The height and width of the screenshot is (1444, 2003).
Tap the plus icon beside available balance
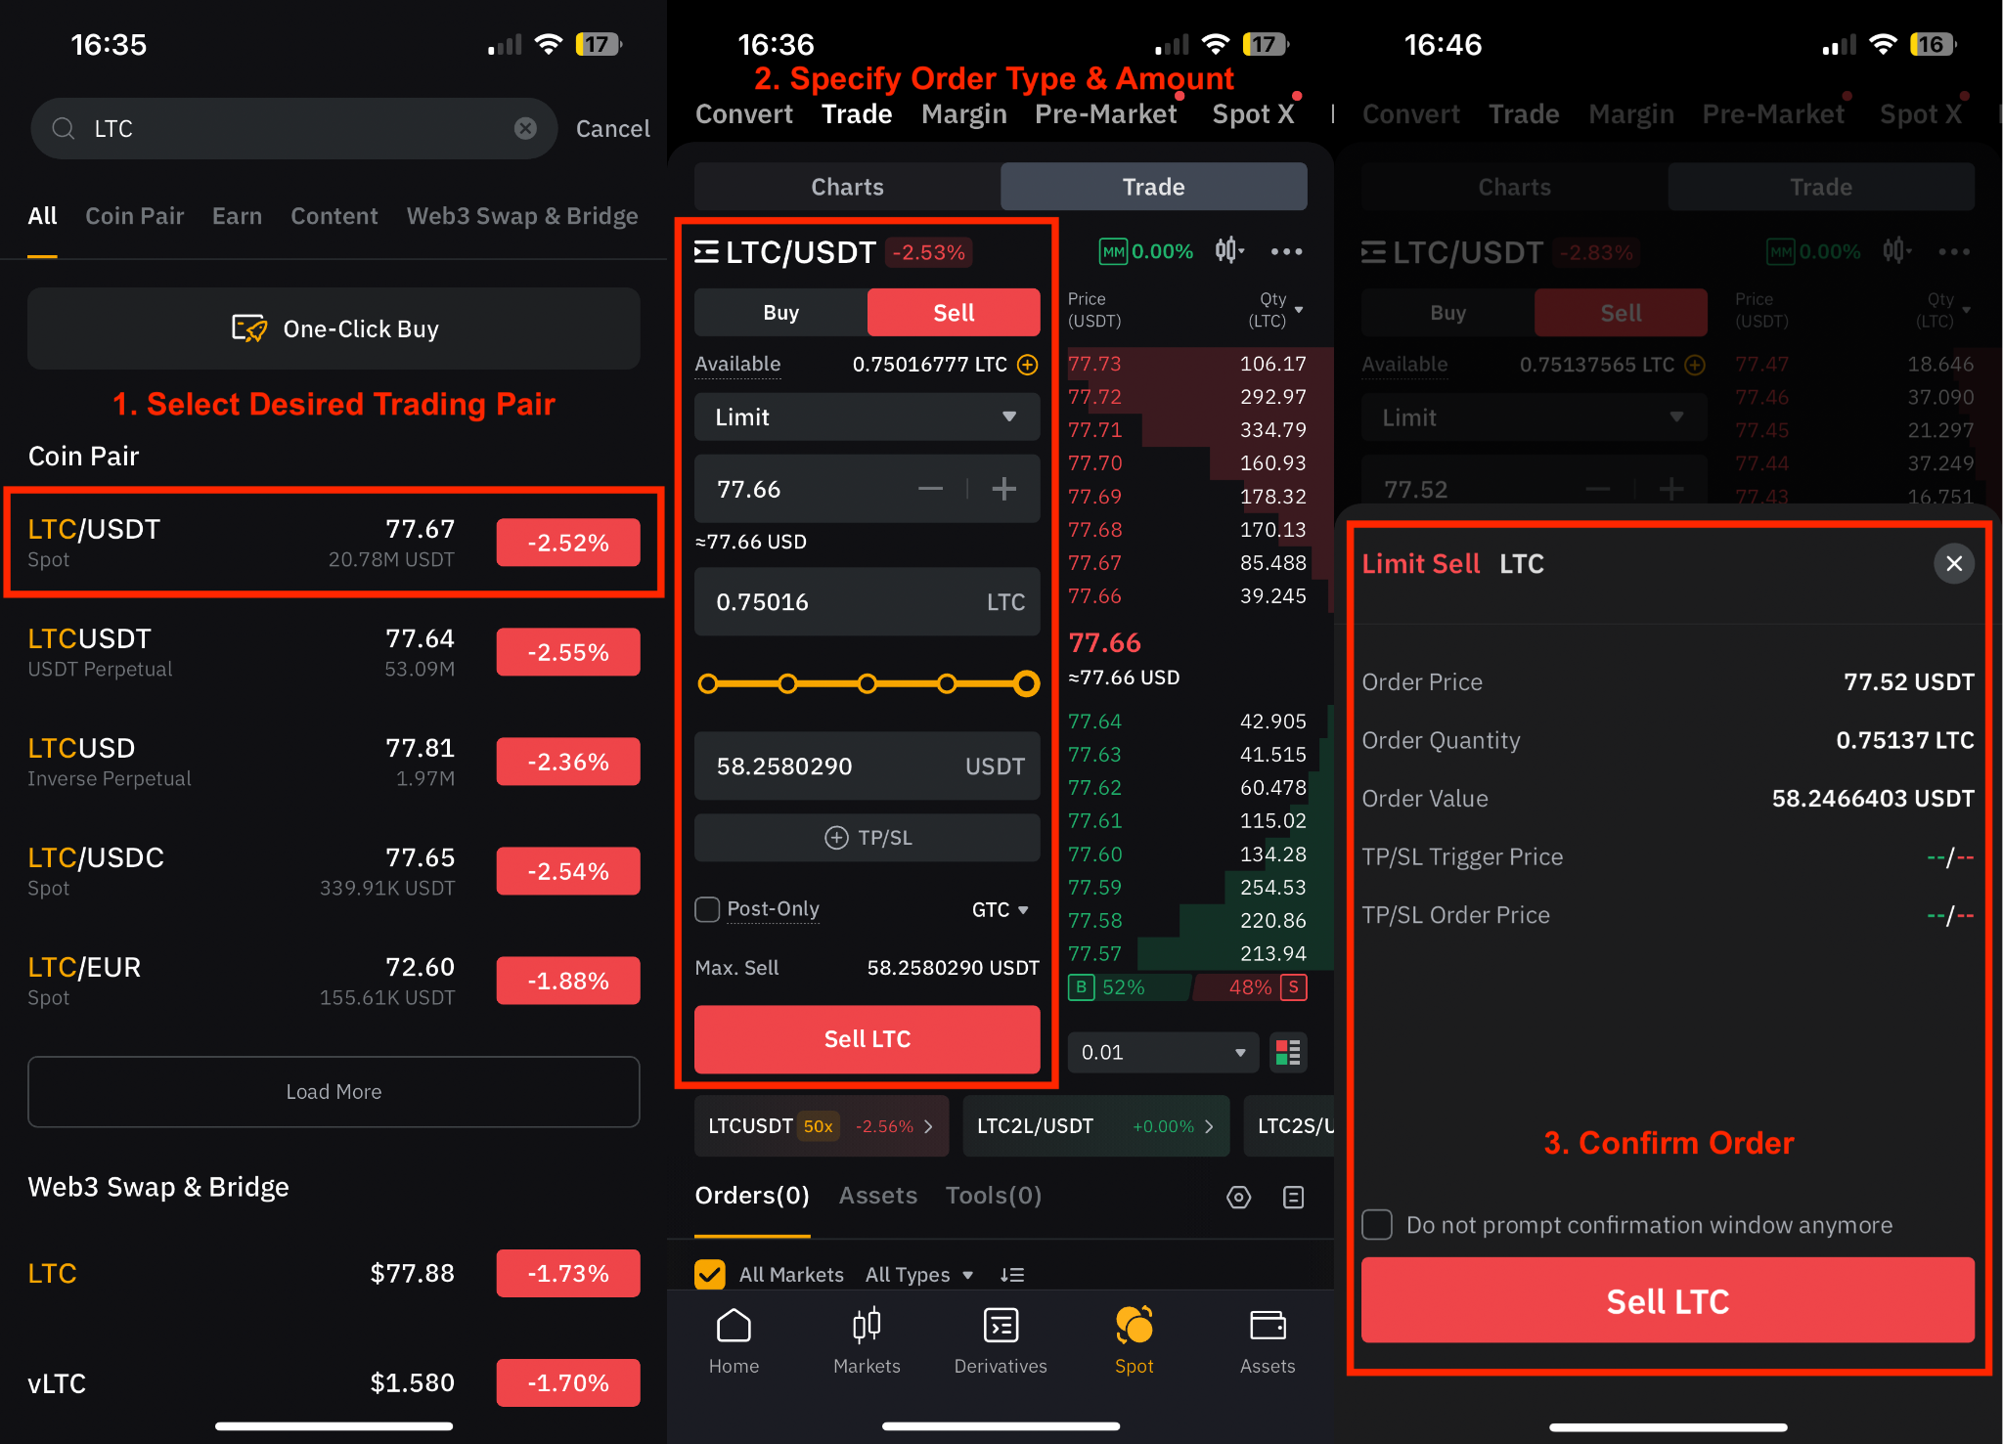click(x=1027, y=365)
